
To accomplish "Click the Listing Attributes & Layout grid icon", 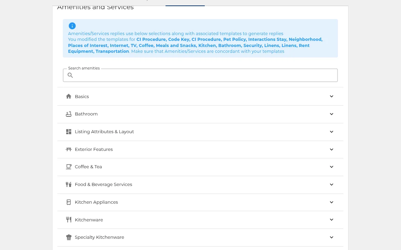I will click(x=69, y=131).
